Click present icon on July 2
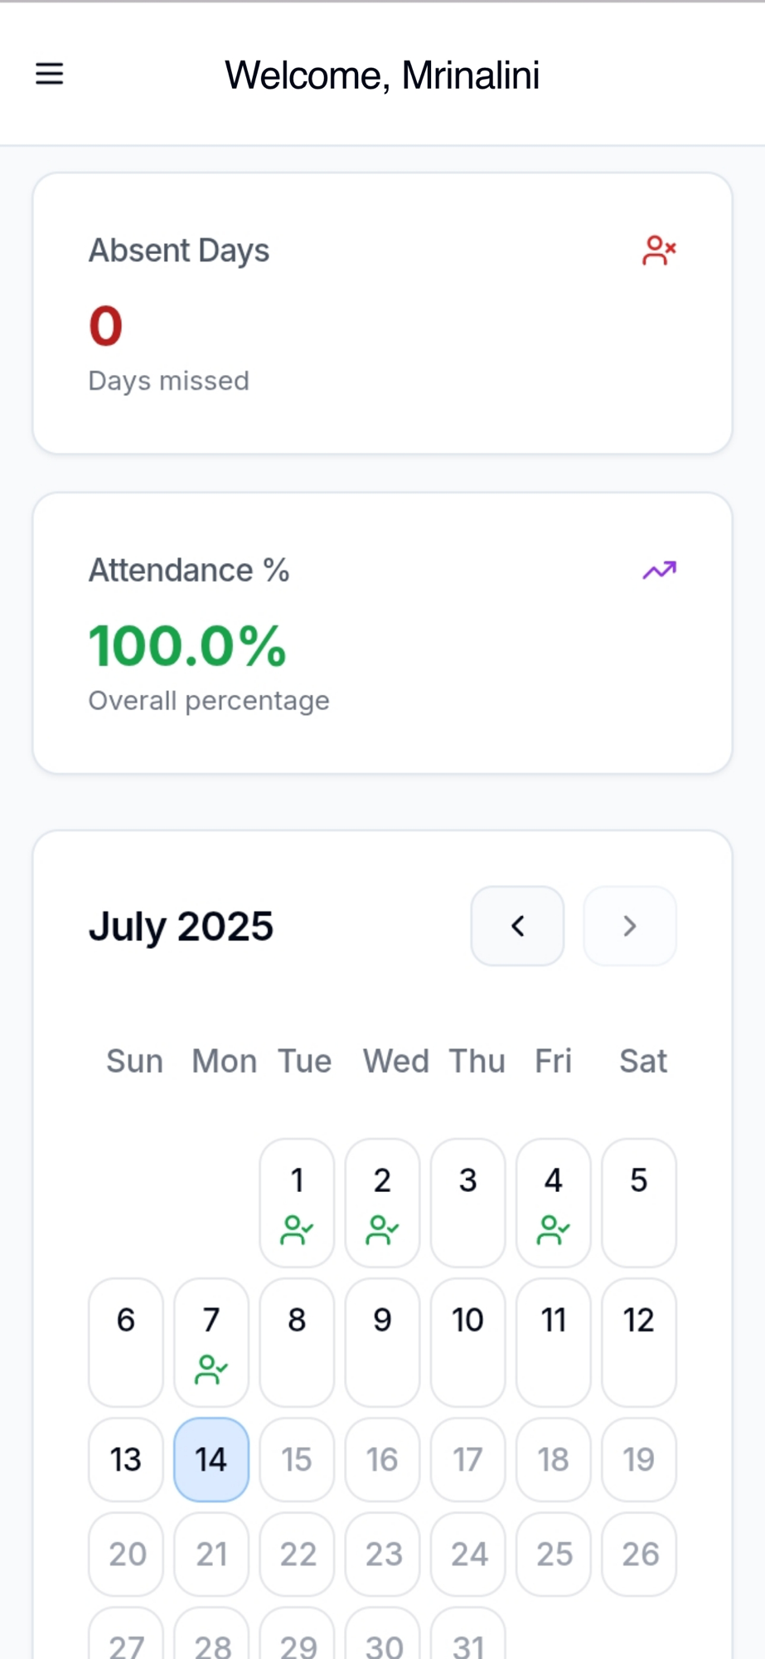This screenshot has height=1659, width=765. (382, 1229)
